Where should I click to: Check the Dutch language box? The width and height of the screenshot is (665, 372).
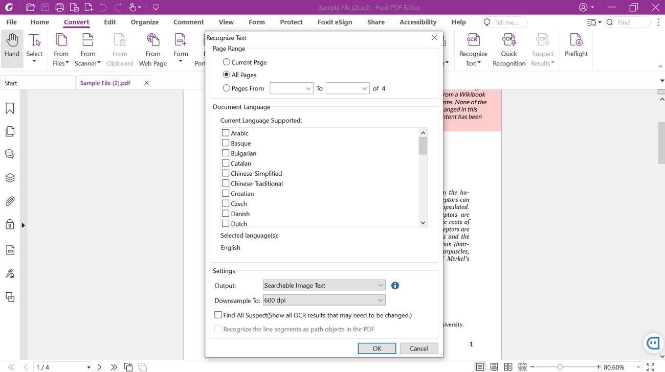pos(226,223)
